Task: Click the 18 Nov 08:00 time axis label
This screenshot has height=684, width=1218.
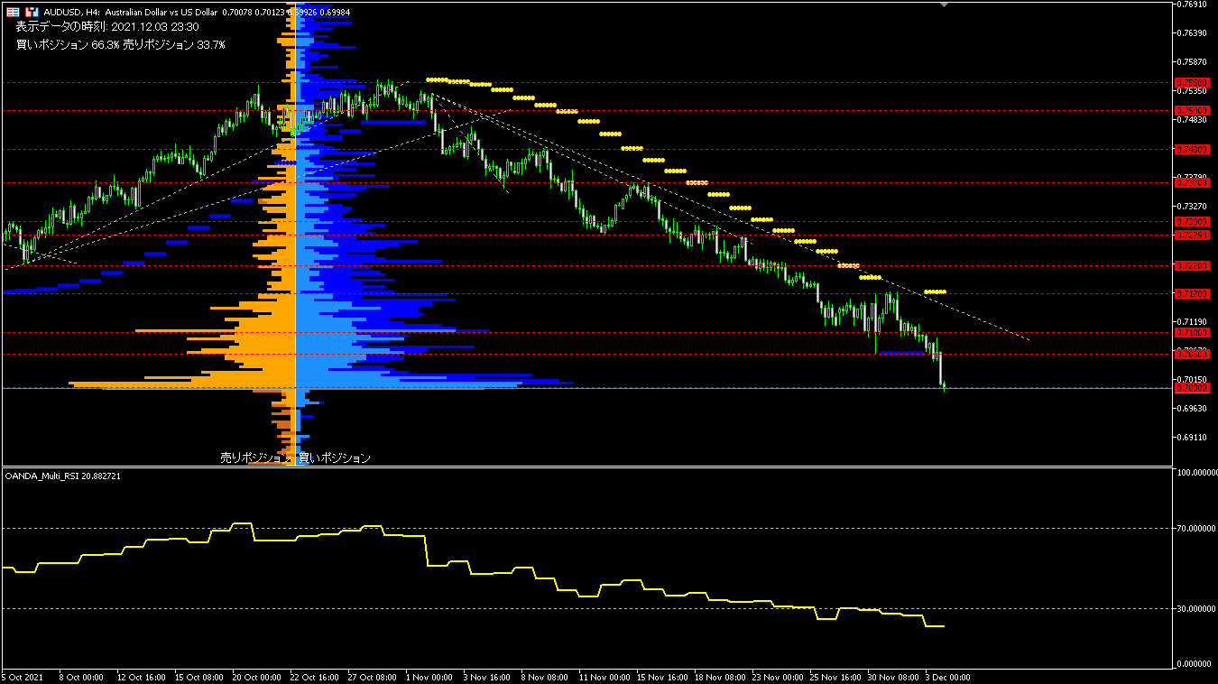Action: (719, 676)
